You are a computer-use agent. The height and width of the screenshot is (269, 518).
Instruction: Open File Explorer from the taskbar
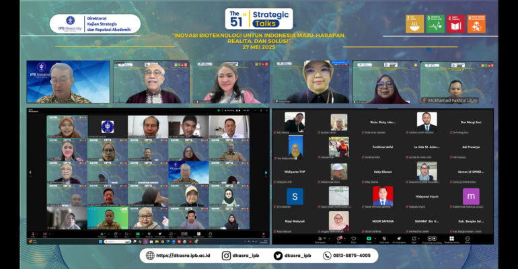tap(157, 241)
